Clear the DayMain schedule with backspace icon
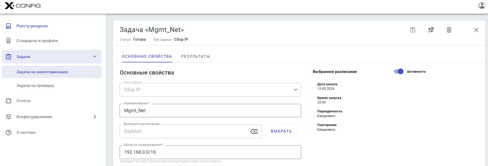This screenshot has width=488, height=166. (x=254, y=131)
